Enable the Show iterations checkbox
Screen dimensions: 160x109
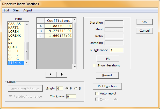coord(94,65)
